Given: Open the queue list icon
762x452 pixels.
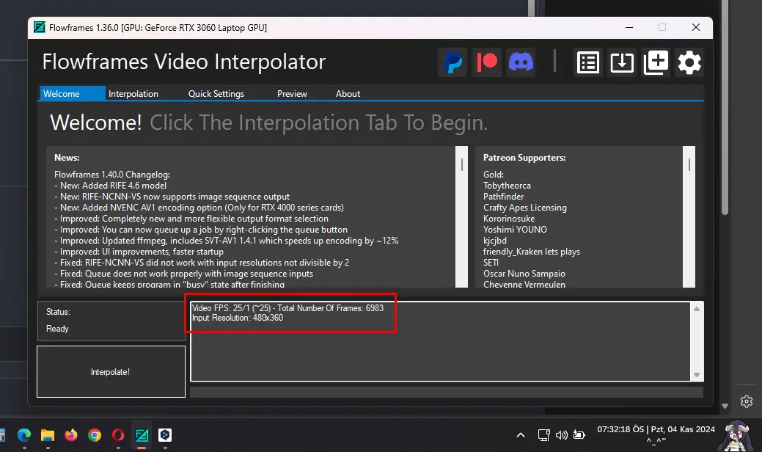Looking at the screenshot, I should (x=588, y=62).
